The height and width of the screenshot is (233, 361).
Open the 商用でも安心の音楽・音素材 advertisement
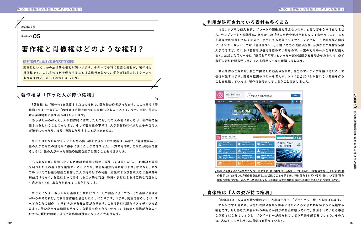[289, 151]
